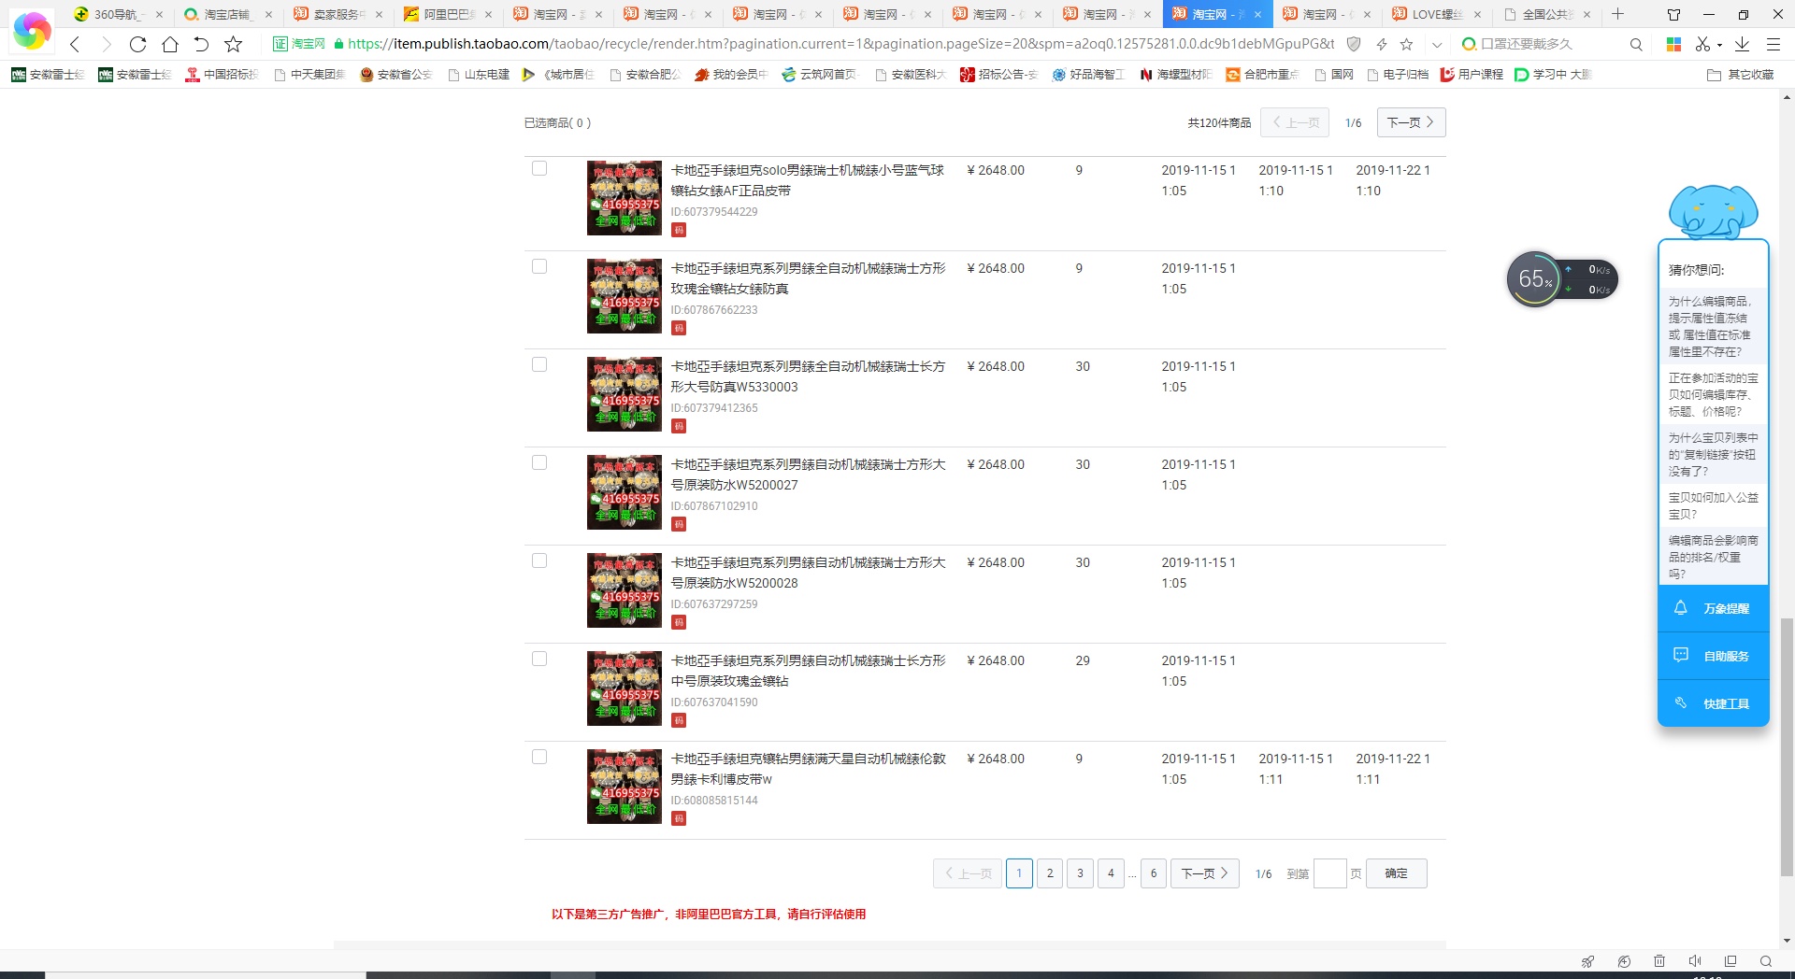The height and width of the screenshot is (979, 1795).
Task: Switch to the 卖家服务 tab
Action: pos(337,14)
